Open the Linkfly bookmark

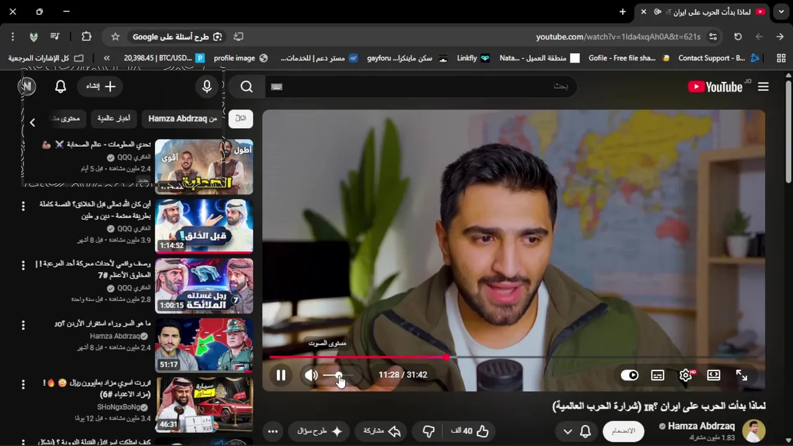473,58
